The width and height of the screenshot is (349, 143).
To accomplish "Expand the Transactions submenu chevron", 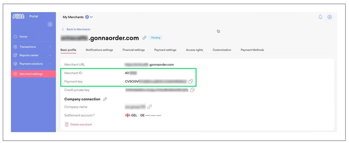I will (50, 47).
